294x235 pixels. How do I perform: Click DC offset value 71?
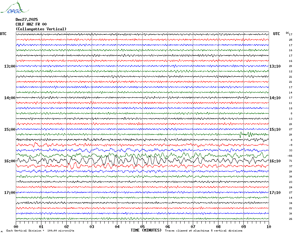pyautogui.click(x=291, y=161)
